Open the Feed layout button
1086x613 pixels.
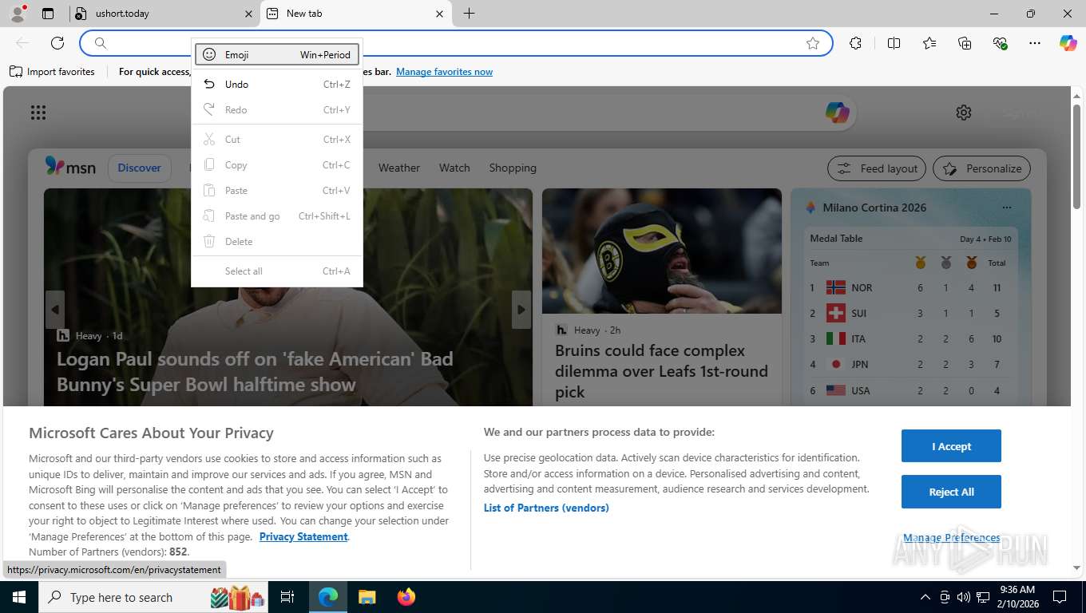[876, 168]
